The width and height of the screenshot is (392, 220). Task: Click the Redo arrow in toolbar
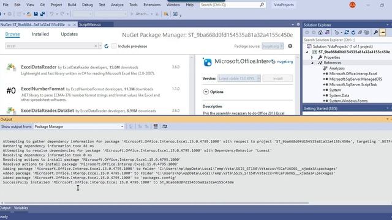click(x=62, y=14)
